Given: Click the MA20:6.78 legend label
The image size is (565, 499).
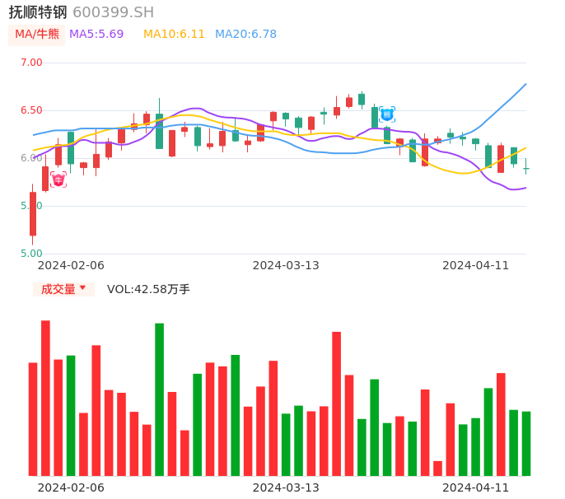Looking at the screenshot, I should [x=245, y=35].
